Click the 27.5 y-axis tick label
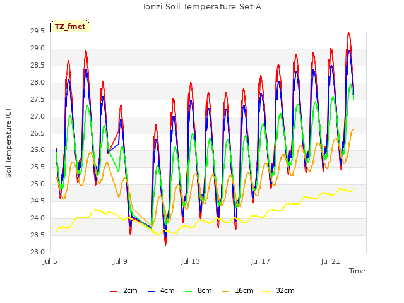The height and width of the screenshot is (303, 404). 38,100
